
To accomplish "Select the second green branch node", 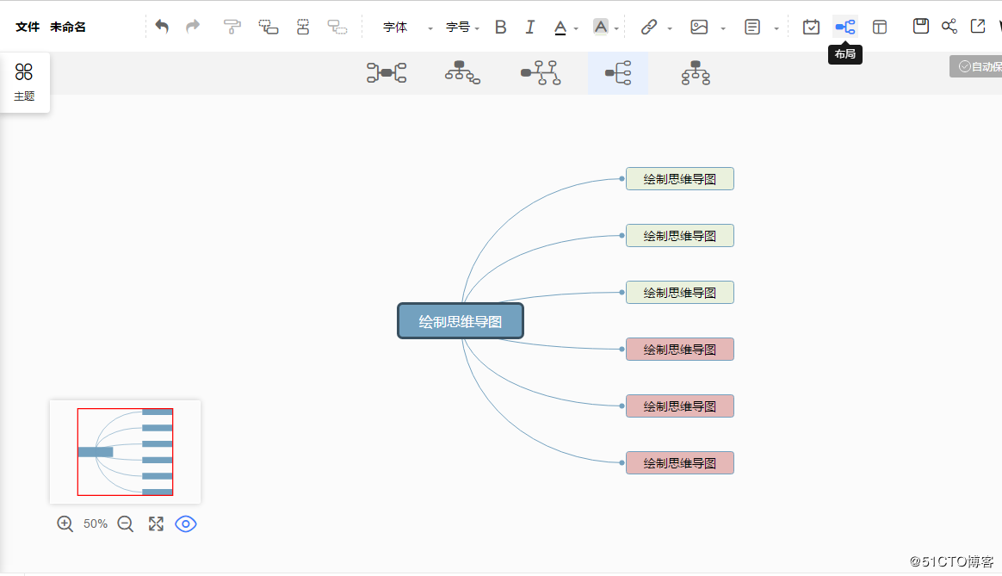I will pos(679,236).
